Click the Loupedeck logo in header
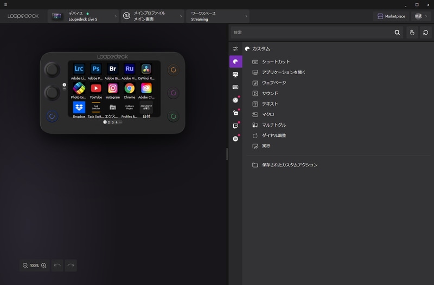This screenshot has width=434, height=285. 23,16
